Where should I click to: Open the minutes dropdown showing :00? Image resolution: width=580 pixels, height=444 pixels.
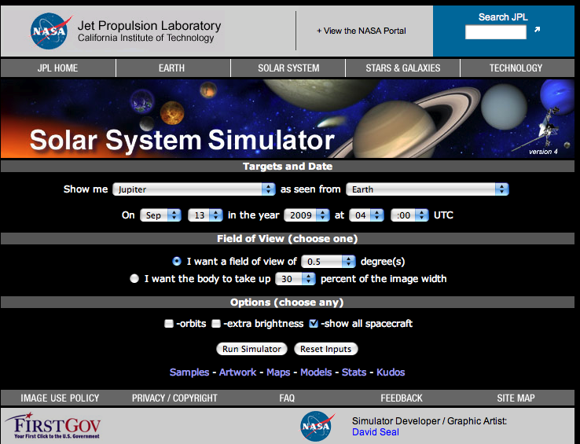[409, 215]
